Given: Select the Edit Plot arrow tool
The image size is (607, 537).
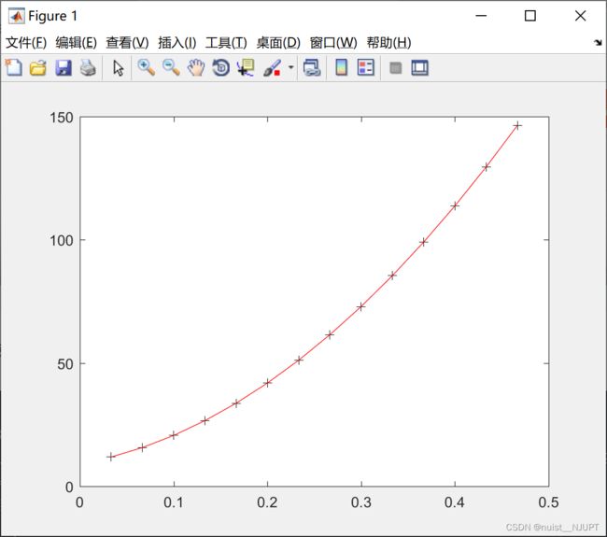Looking at the screenshot, I should click(x=118, y=68).
